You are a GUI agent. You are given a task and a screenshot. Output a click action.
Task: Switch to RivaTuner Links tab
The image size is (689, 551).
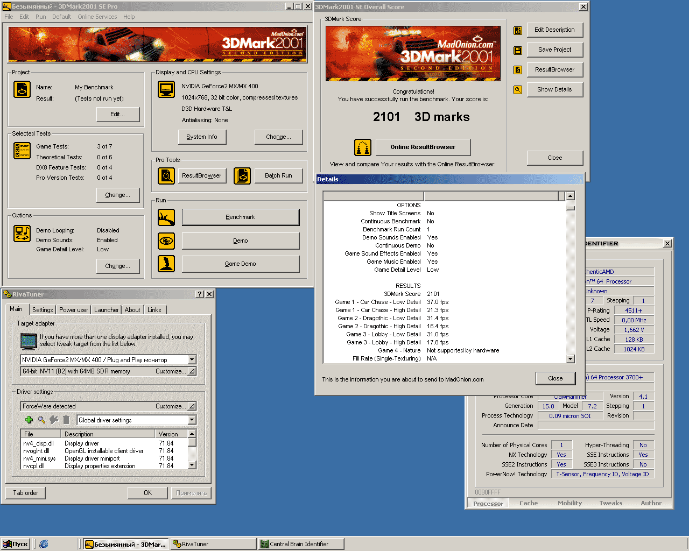click(x=154, y=310)
